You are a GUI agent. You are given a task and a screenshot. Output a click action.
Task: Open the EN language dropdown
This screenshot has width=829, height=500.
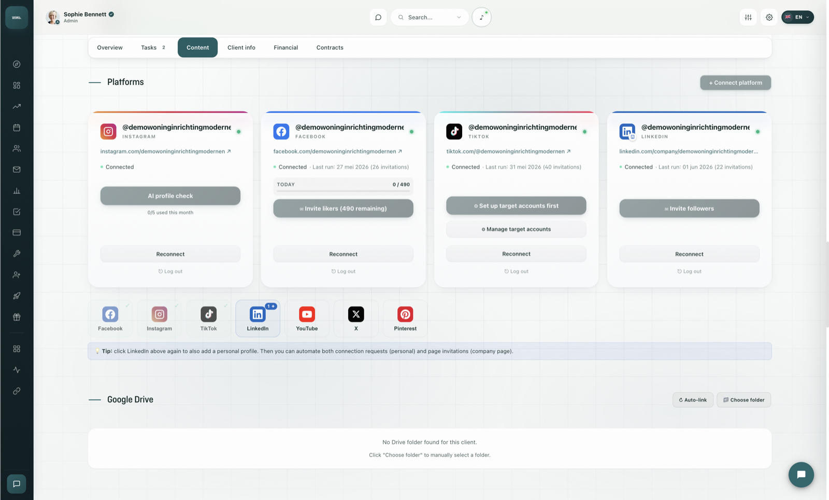click(x=797, y=17)
